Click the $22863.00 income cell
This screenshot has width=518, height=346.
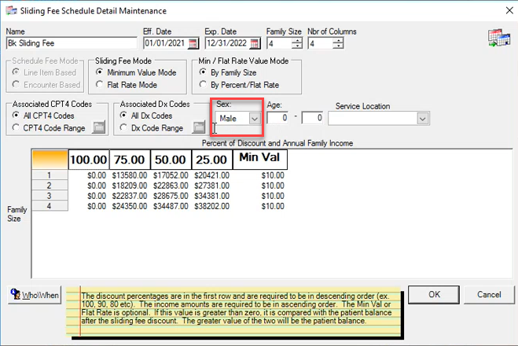click(171, 186)
